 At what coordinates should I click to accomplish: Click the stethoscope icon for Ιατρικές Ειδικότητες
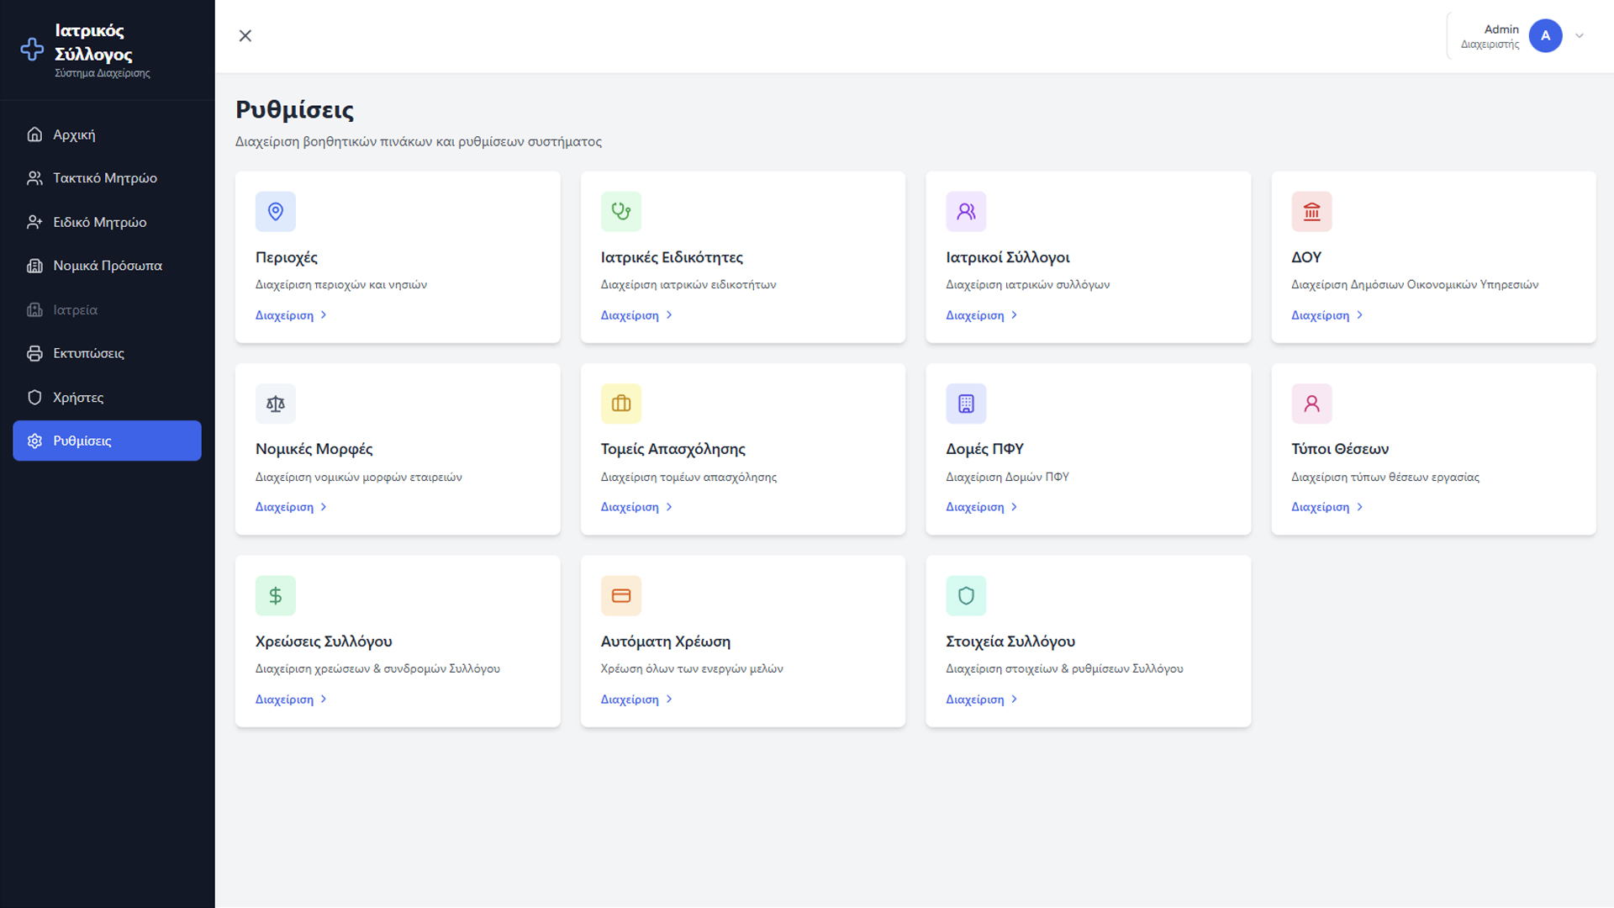point(620,211)
